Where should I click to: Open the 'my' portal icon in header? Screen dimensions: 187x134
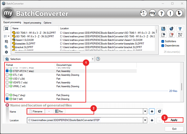pyautogui.click(x=152, y=13)
